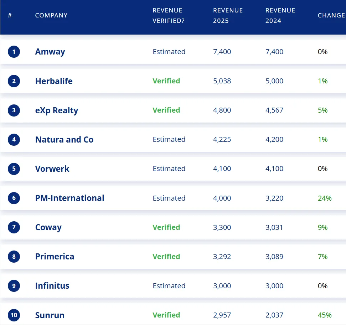Open the Amway company link
Screen dimensions: 346x325
click(x=50, y=52)
